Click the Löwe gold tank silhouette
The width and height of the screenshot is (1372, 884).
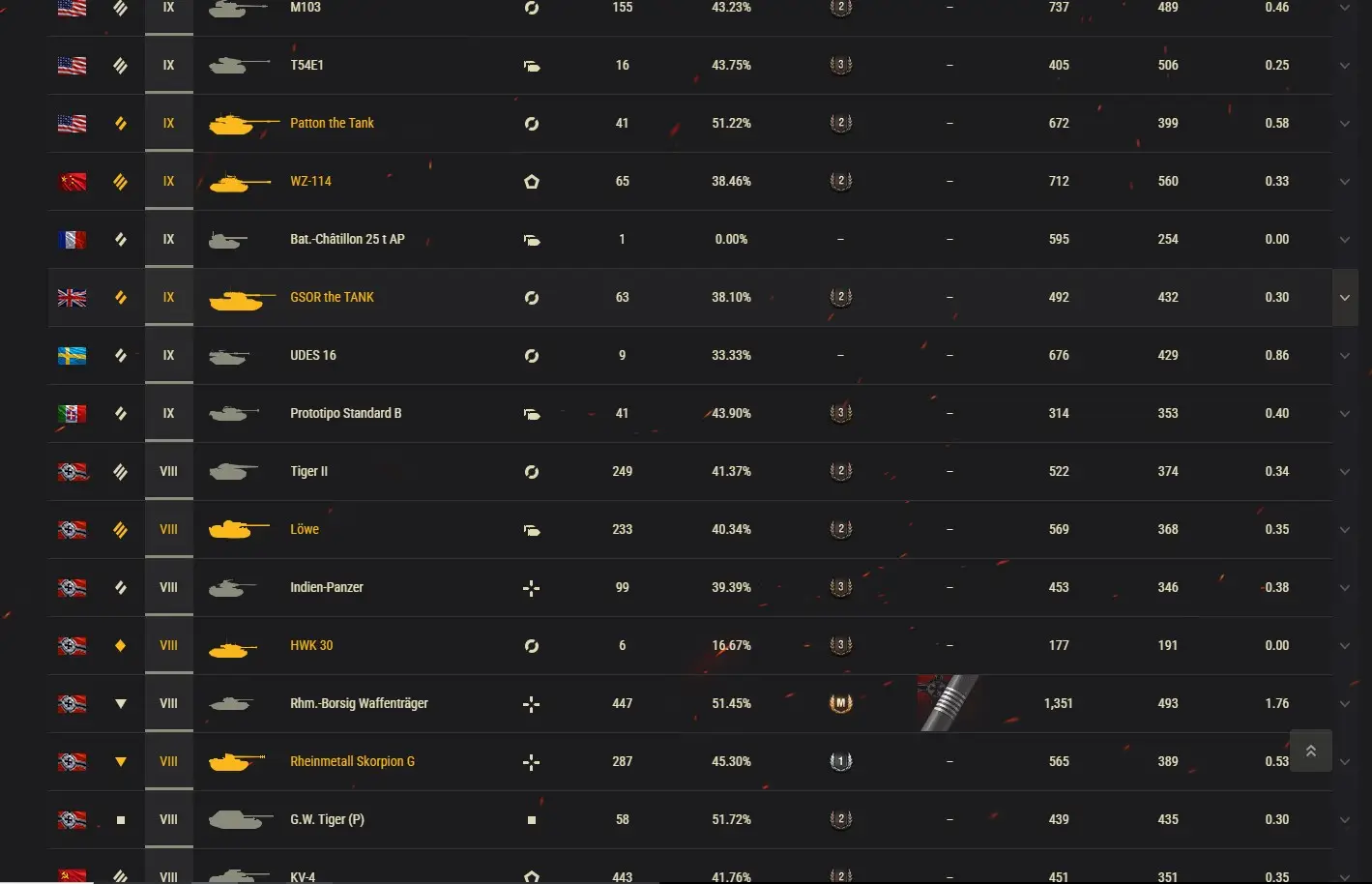238,529
